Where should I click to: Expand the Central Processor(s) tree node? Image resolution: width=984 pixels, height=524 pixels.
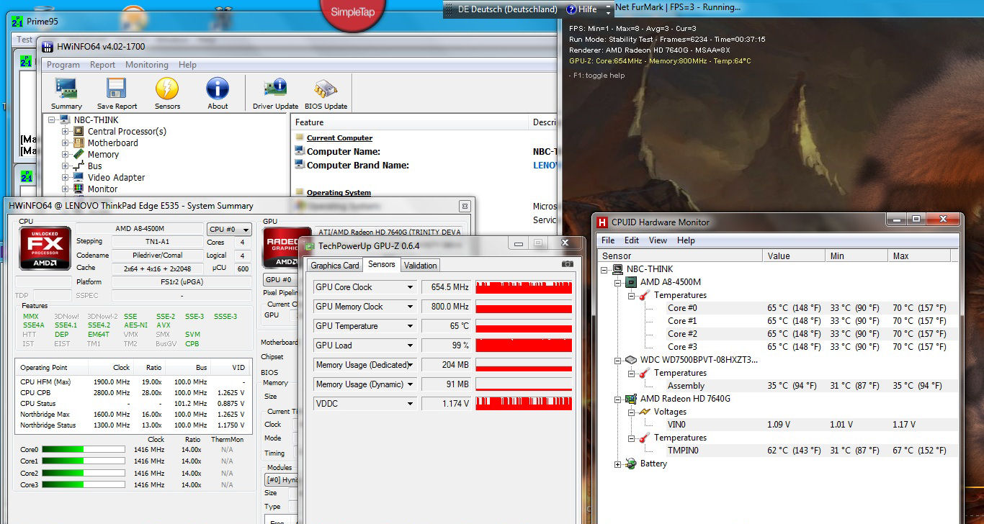pyautogui.click(x=66, y=132)
